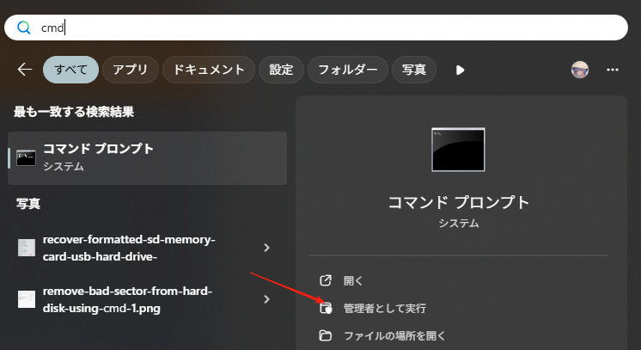
Task: Click the 写真 section heading
Action: [28, 204]
